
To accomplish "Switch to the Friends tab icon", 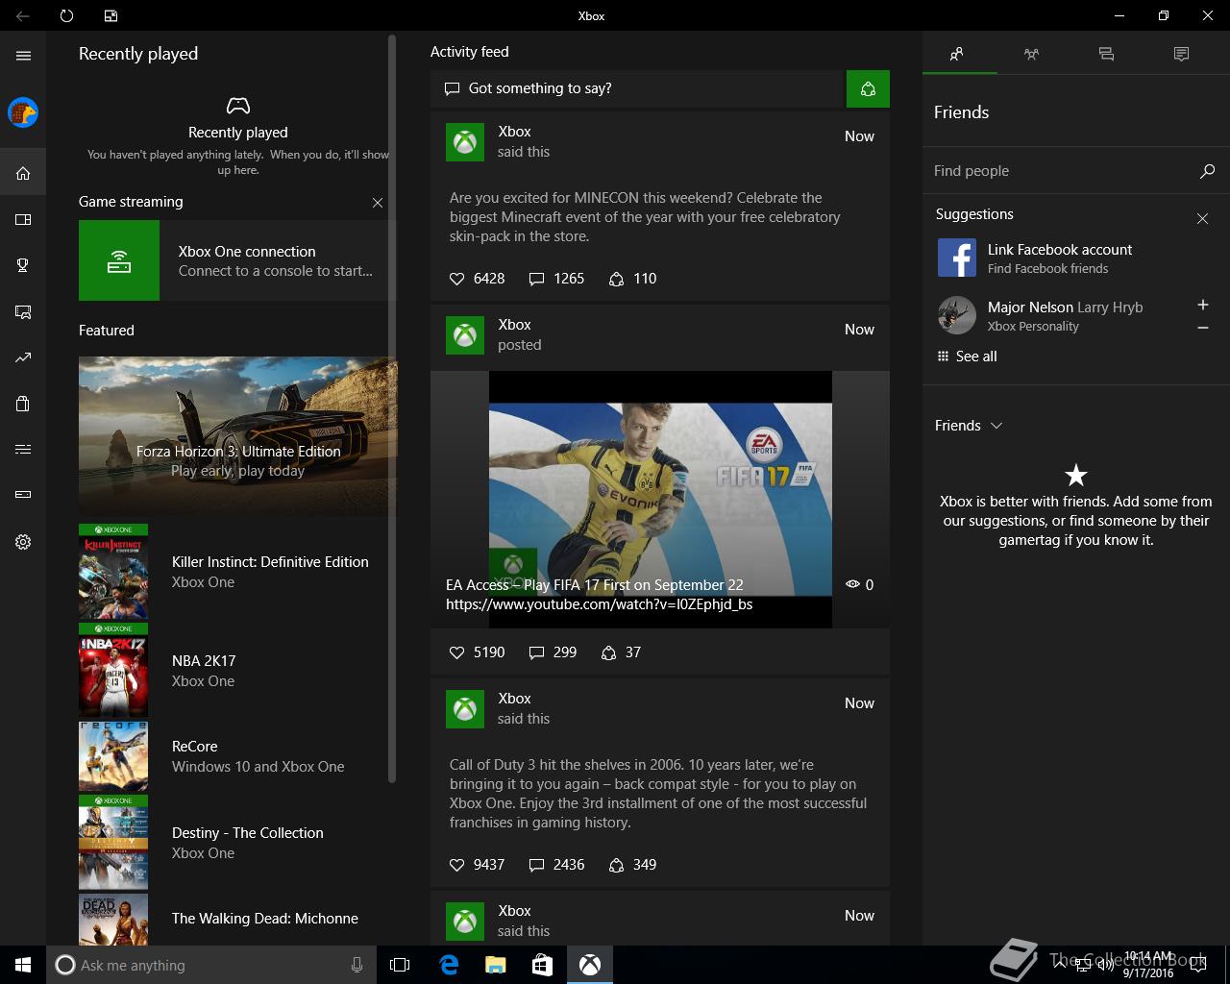I will (956, 54).
